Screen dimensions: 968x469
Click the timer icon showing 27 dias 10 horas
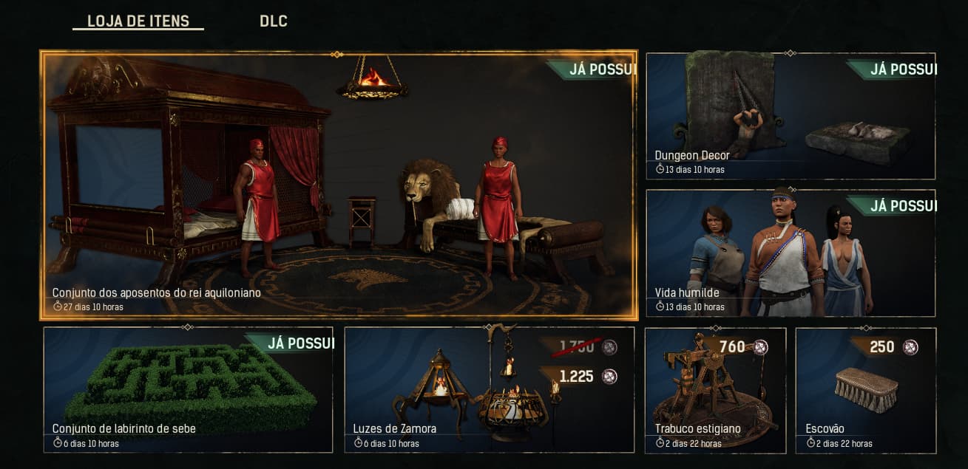click(58, 307)
